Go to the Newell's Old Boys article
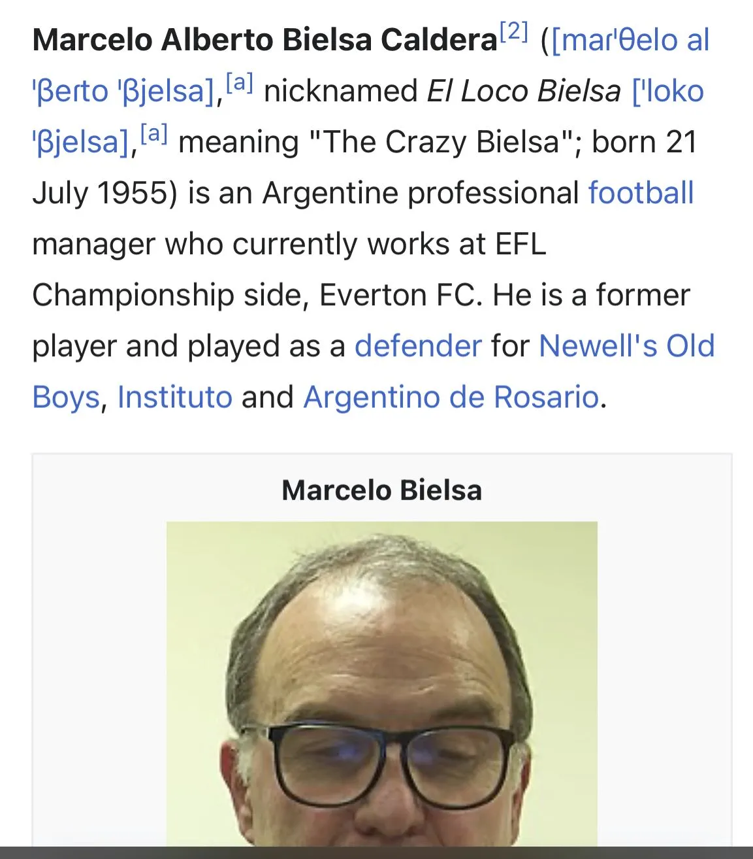 (x=626, y=346)
